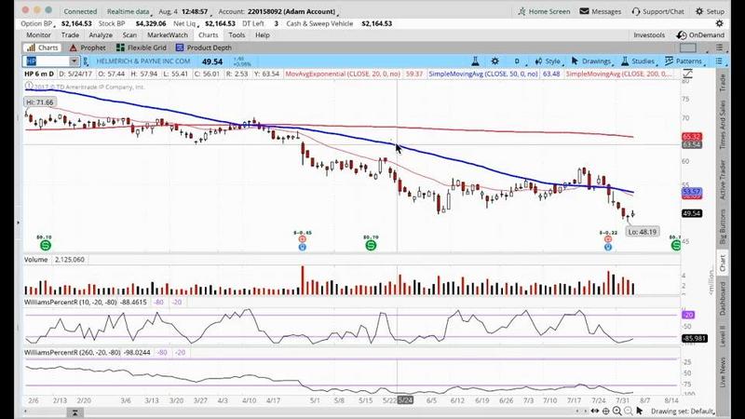Switch to the Product Depth sub-tab
The image size is (745, 419).
(x=204, y=47)
